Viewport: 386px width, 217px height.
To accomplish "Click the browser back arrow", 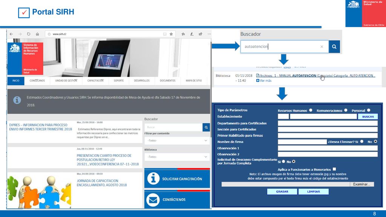I will coord(11,34).
